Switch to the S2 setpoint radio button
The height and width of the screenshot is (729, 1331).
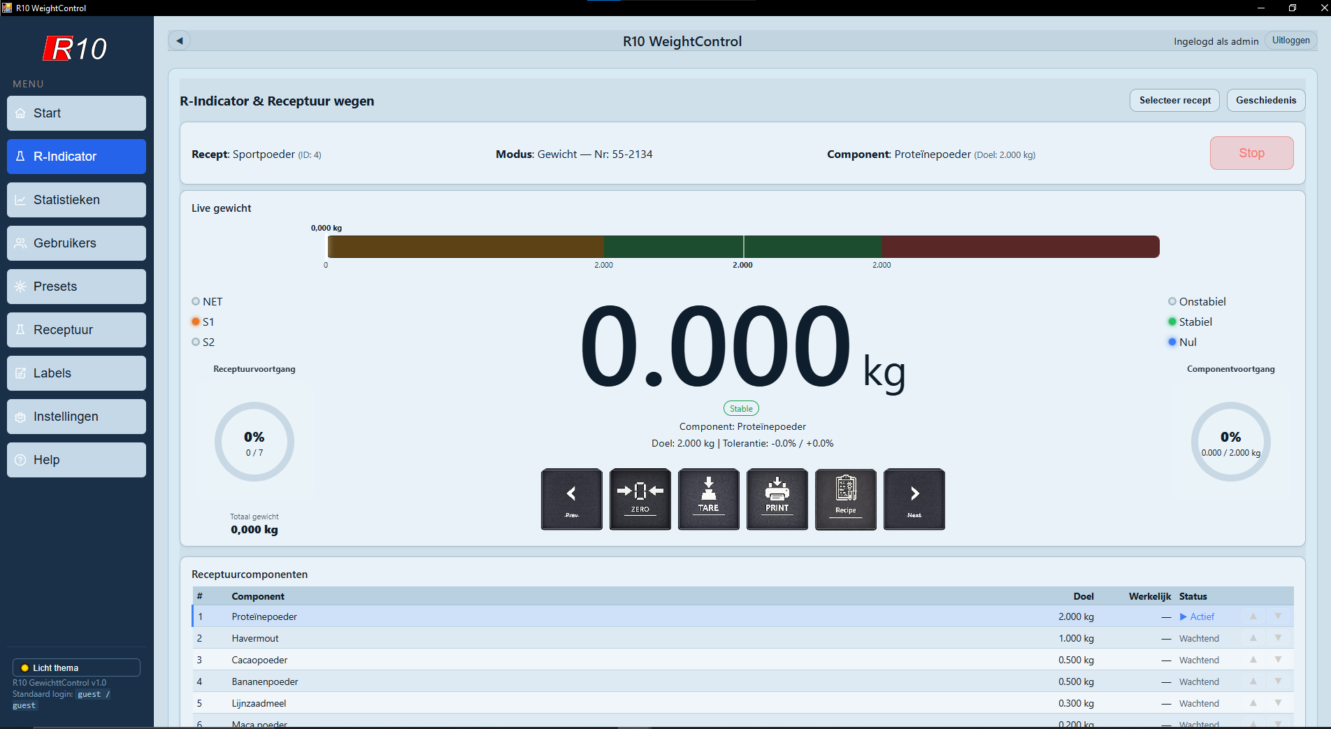(195, 342)
